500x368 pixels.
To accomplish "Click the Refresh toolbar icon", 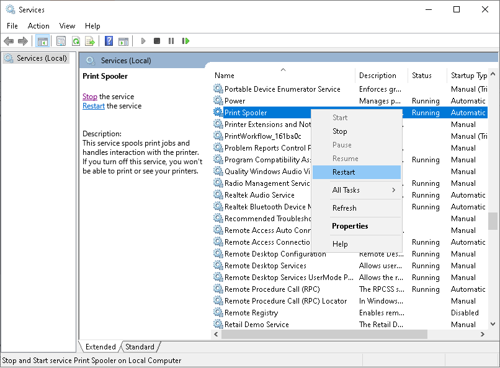I will click(x=76, y=41).
